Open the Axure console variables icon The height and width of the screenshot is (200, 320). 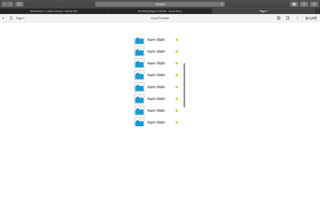click(x=288, y=18)
